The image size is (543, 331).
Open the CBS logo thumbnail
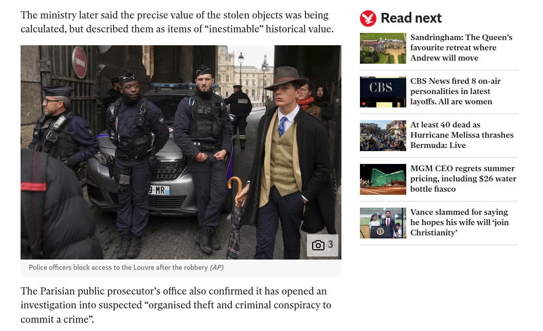[x=383, y=92]
